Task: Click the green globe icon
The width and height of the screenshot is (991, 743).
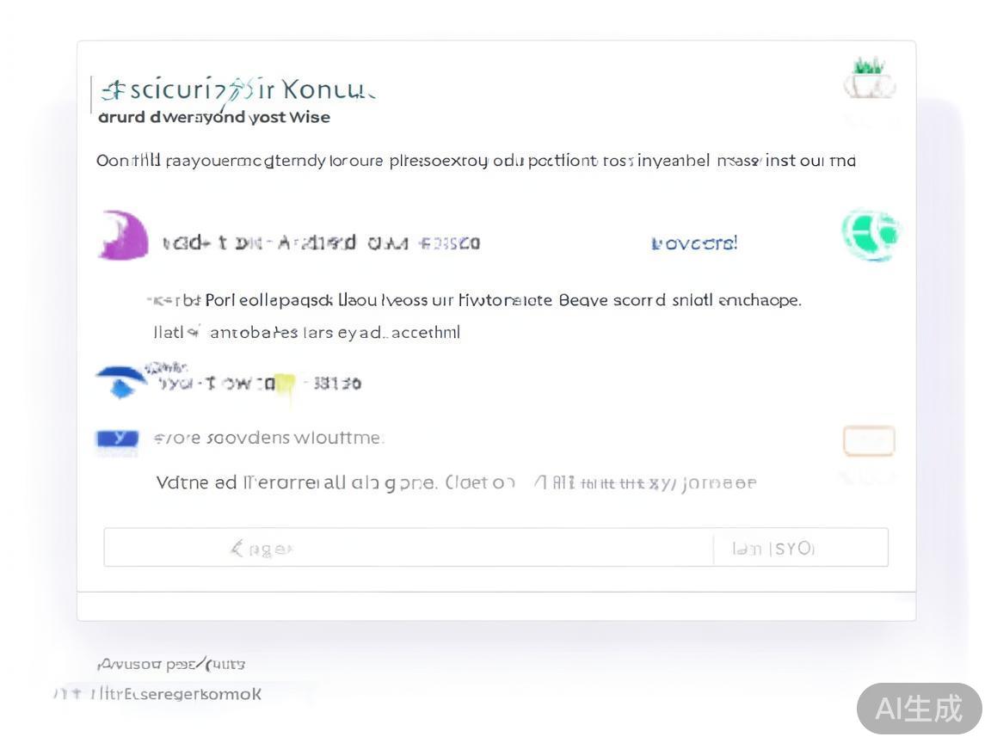Action: (870, 235)
